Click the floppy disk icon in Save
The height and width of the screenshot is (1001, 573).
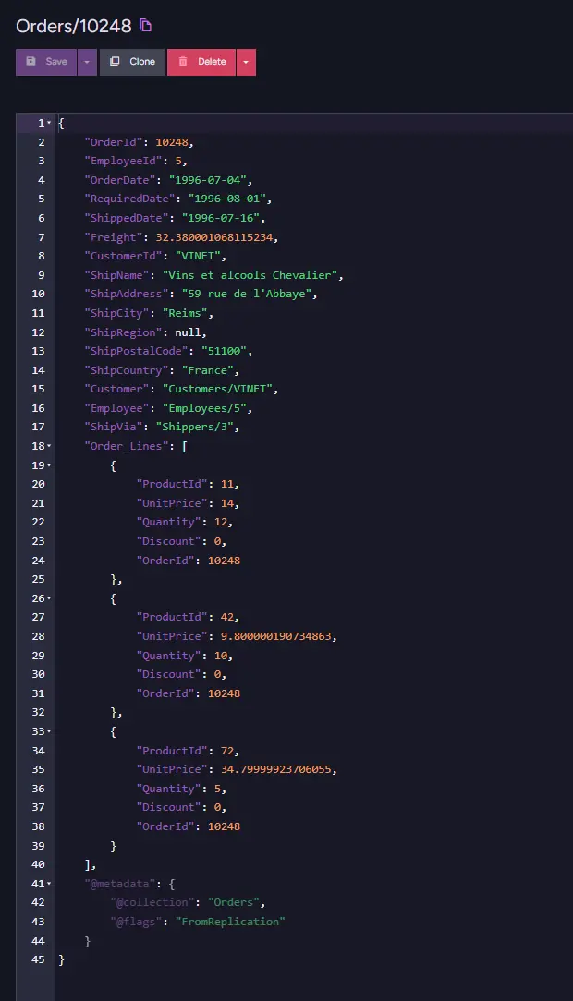click(30, 61)
